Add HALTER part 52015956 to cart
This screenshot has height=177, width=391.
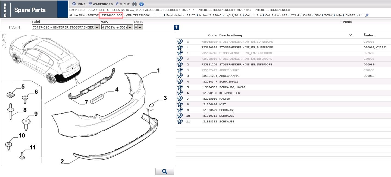(180, 99)
